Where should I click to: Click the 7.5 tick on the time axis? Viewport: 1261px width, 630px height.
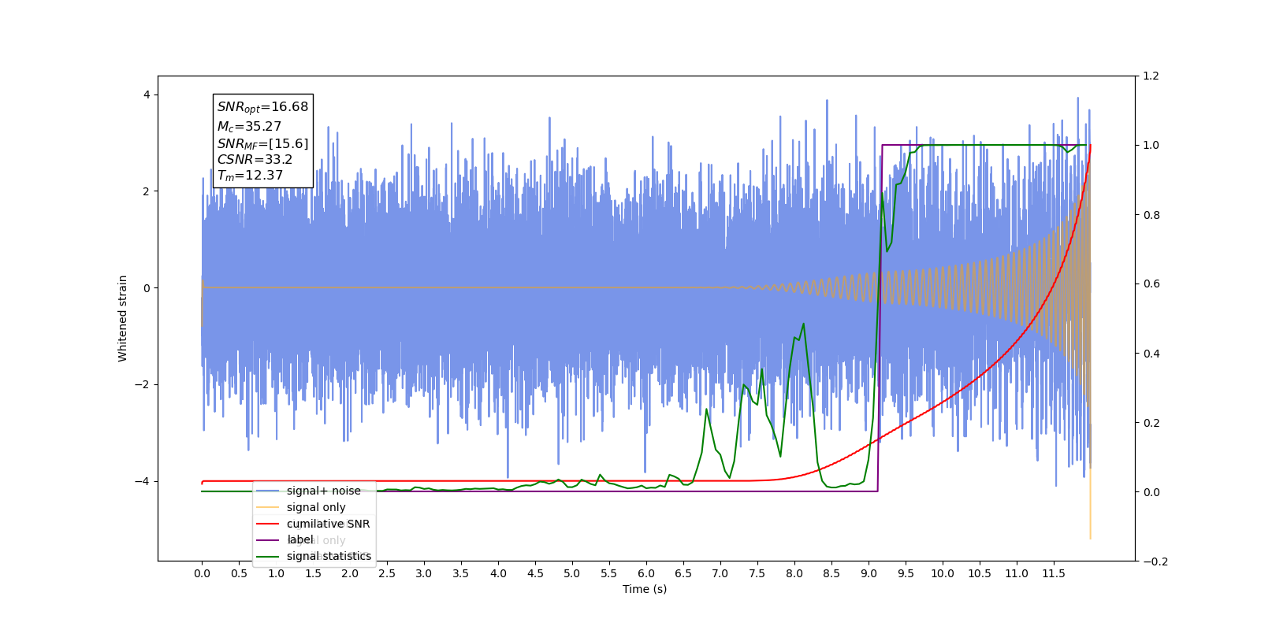point(757,573)
